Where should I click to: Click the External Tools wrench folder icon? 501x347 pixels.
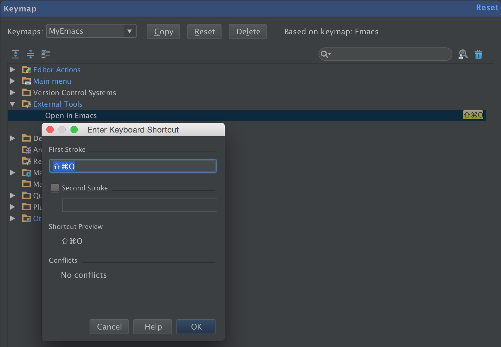(27, 104)
